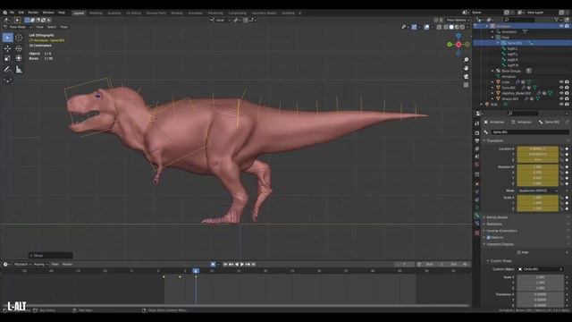
Task: Click the Location X value field
Action: coord(537,148)
